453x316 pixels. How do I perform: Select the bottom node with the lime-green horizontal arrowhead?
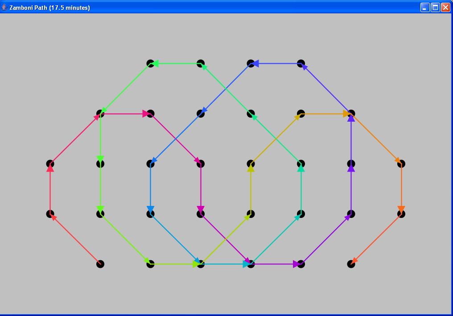(x=201, y=264)
